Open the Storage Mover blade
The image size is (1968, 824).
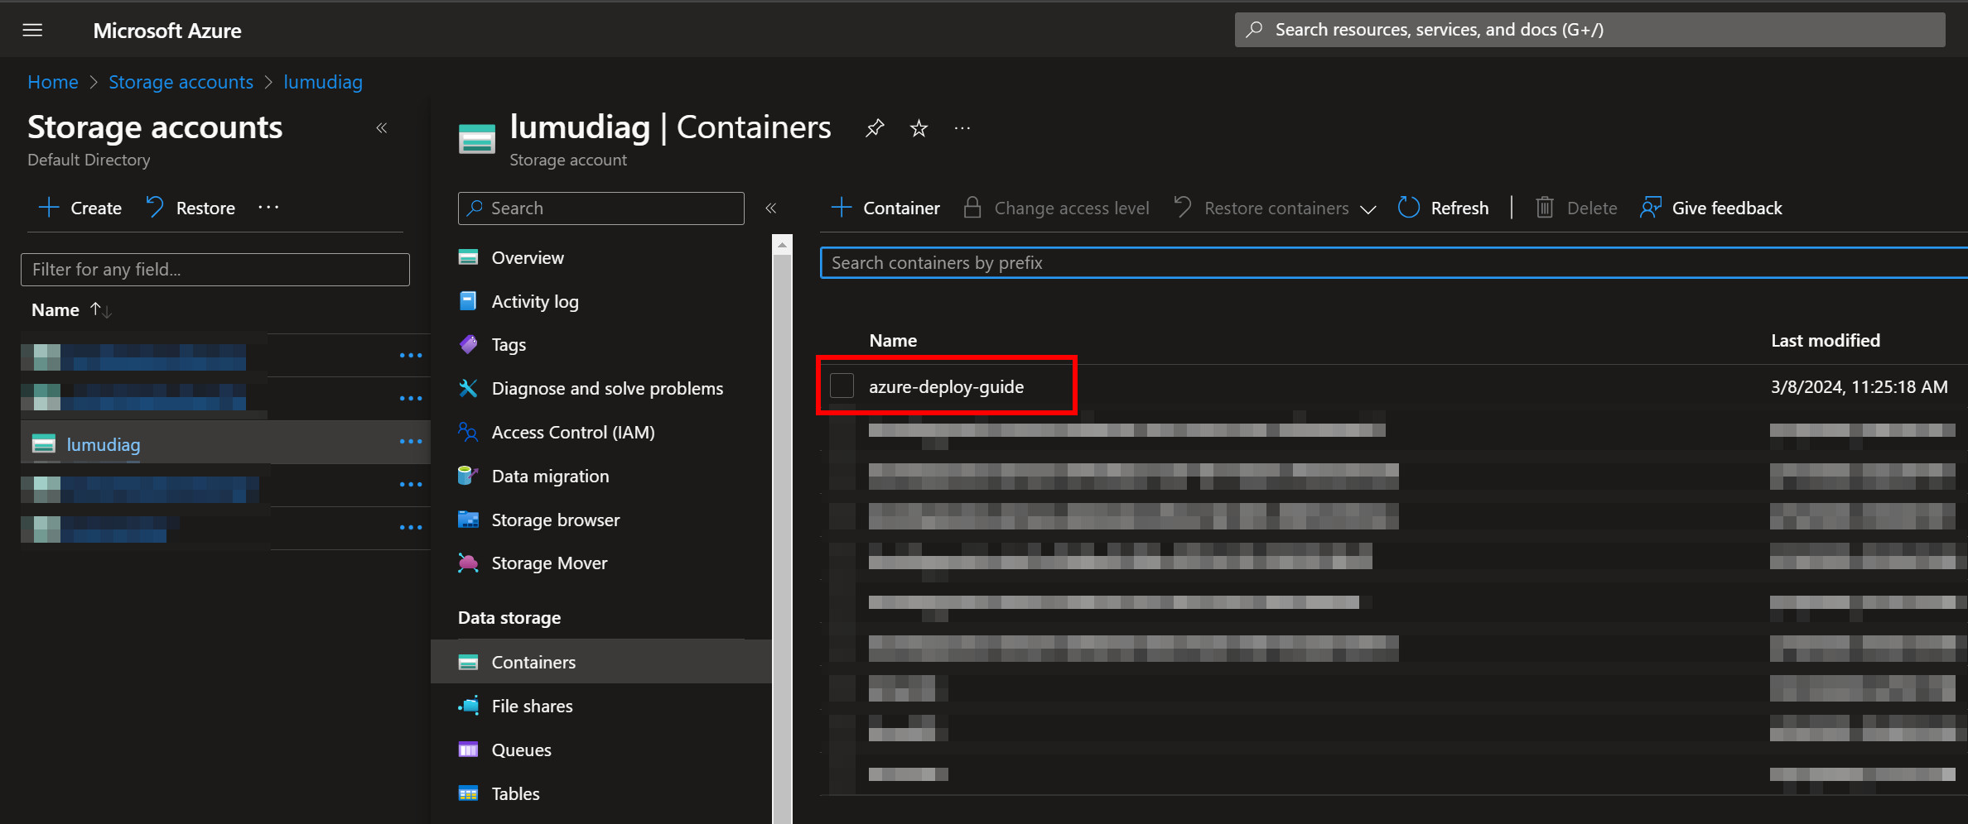(548, 563)
